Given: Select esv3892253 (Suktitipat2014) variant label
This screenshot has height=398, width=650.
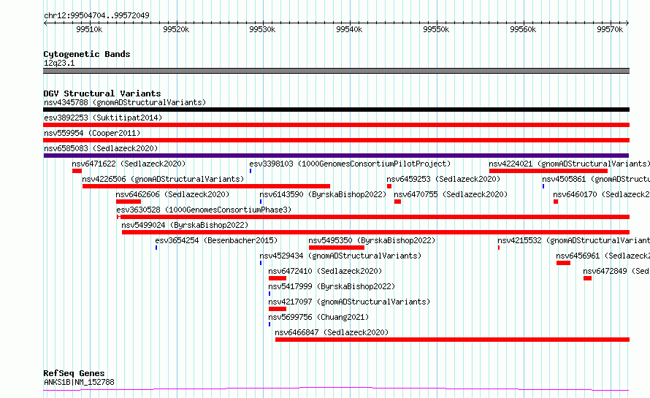Looking at the screenshot, I should pos(103,118).
